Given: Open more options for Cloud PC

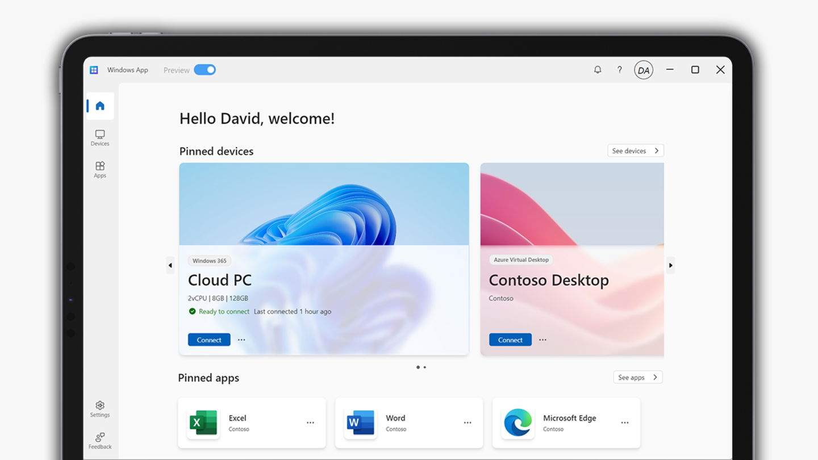Looking at the screenshot, I should point(241,339).
